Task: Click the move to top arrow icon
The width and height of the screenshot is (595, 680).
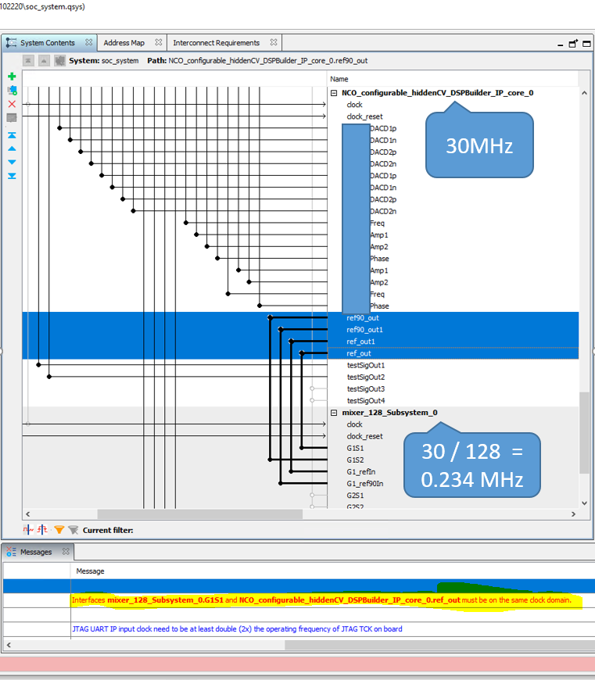Action: click(x=12, y=135)
